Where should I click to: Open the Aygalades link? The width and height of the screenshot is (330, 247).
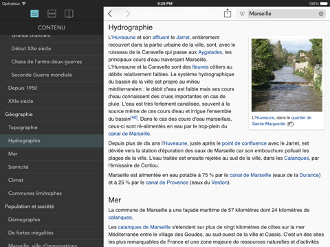pos(210,52)
